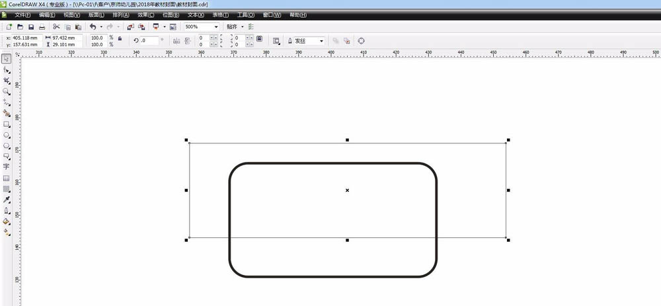Click the Paste icon
Image resolution: width=661 pixels, height=306 pixels.
(x=78, y=26)
